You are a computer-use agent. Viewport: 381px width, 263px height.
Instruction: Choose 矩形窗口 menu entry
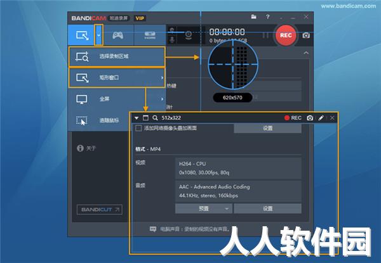[117, 77]
